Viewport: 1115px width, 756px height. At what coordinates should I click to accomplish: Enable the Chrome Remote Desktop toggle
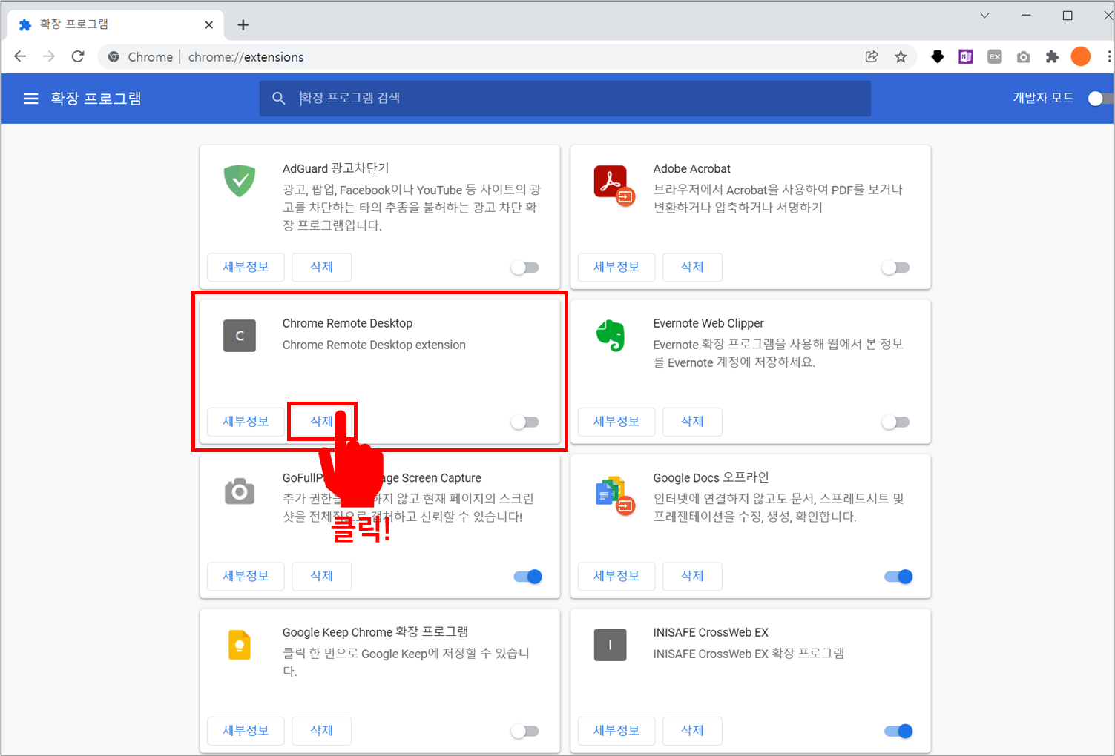pos(525,422)
